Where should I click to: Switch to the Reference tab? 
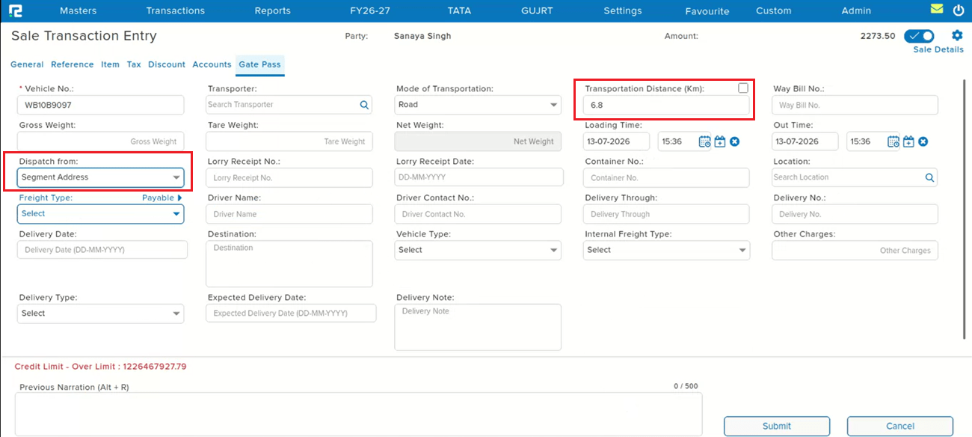pyautogui.click(x=73, y=64)
